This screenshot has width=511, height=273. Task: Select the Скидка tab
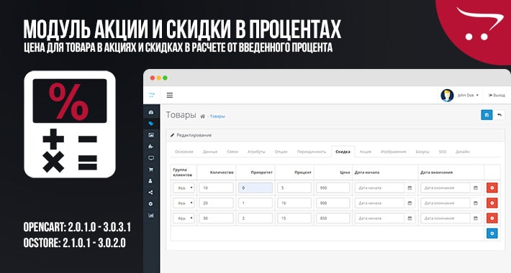coord(343,152)
